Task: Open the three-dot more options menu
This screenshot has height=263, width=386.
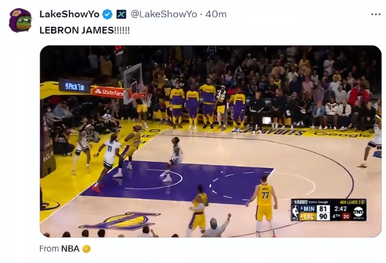Action: (376, 14)
